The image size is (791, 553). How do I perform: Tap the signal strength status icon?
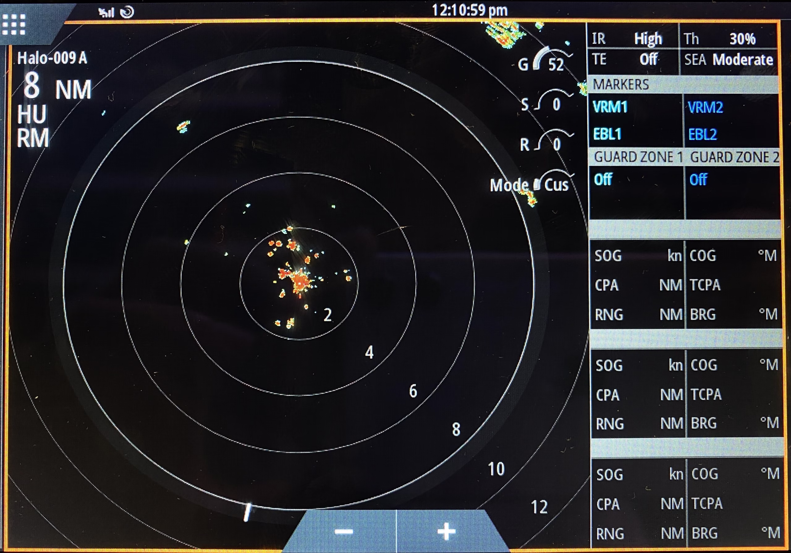coord(106,13)
